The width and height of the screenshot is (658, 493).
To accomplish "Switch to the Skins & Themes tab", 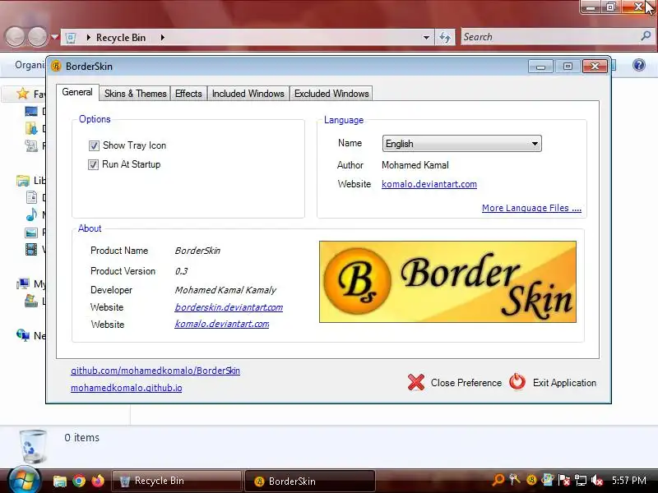I will click(x=135, y=94).
